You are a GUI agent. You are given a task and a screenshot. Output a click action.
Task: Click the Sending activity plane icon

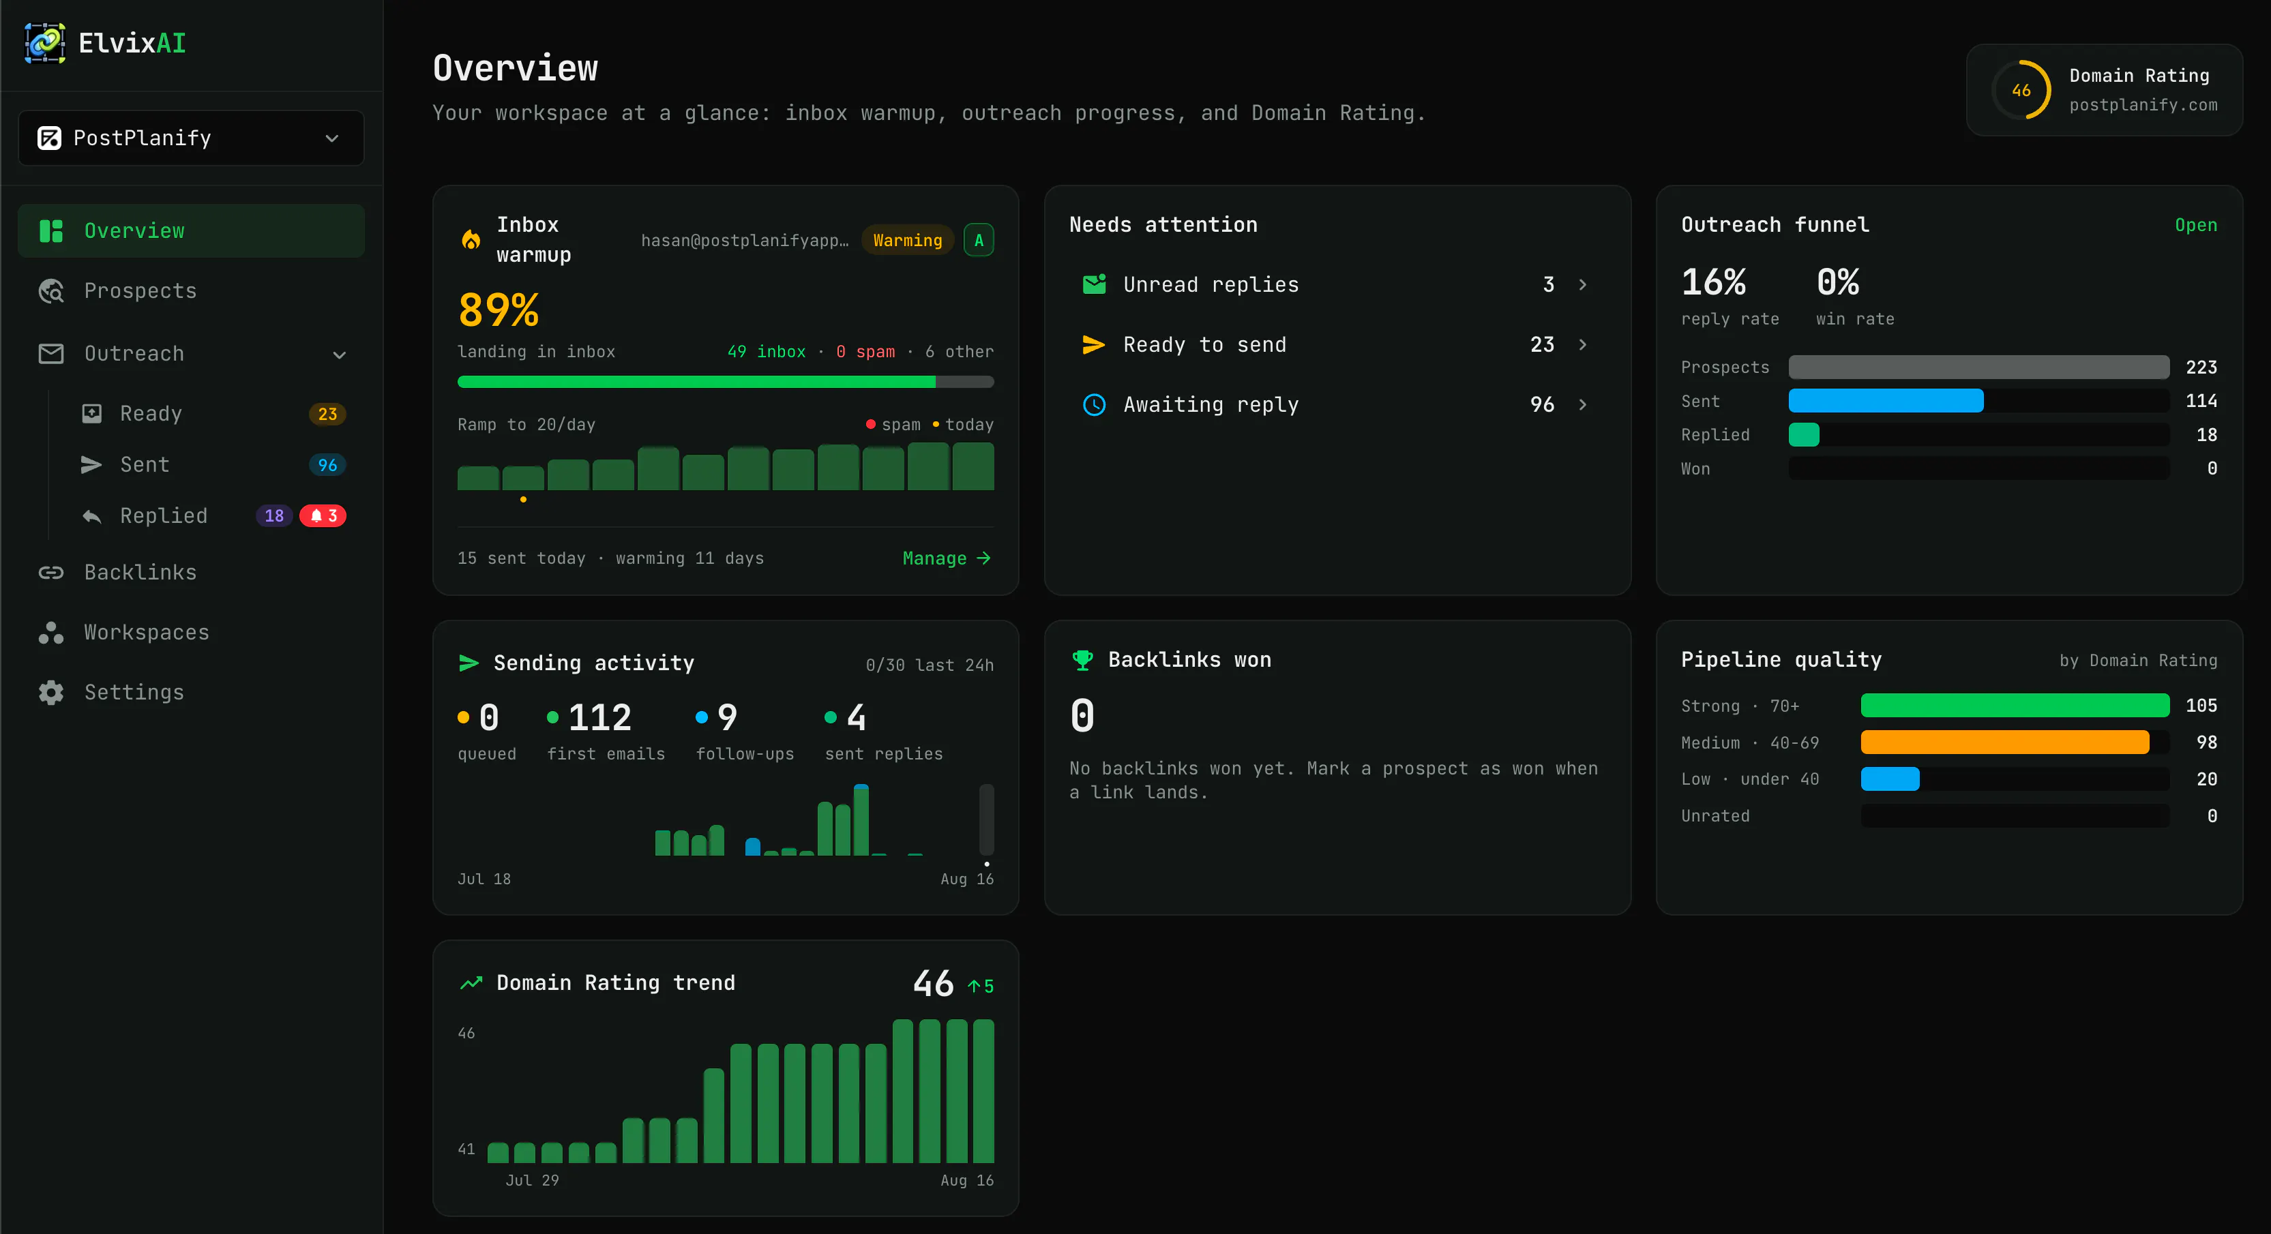pos(469,663)
